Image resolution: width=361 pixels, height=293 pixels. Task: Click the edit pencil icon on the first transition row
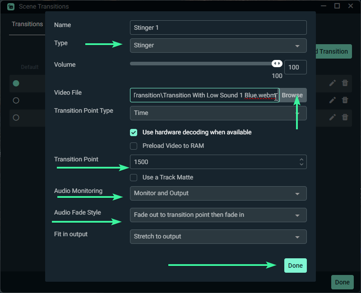[x=333, y=83]
